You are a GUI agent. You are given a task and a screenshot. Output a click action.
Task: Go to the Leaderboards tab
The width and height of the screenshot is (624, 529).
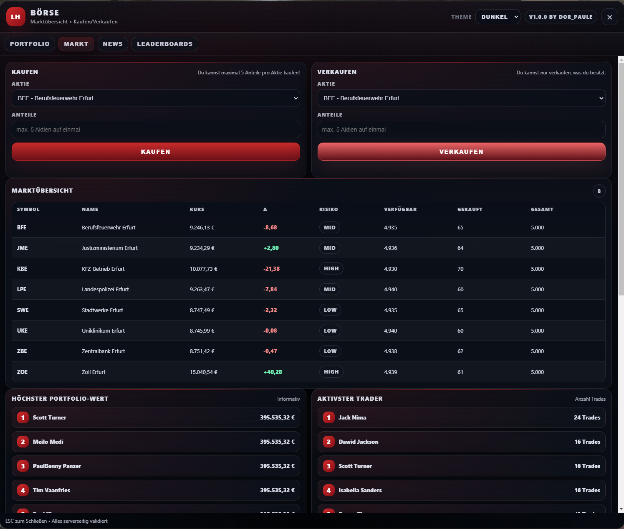(x=165, y=44)
